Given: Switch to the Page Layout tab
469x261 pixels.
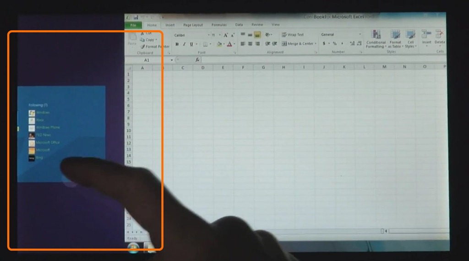Looking at the screenshot, I should point(193,25).
